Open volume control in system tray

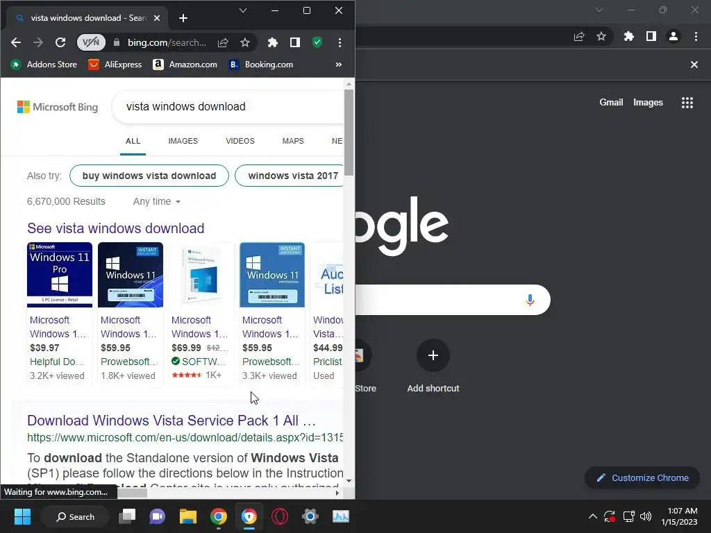pyautogui.click(x=646, y=516)
